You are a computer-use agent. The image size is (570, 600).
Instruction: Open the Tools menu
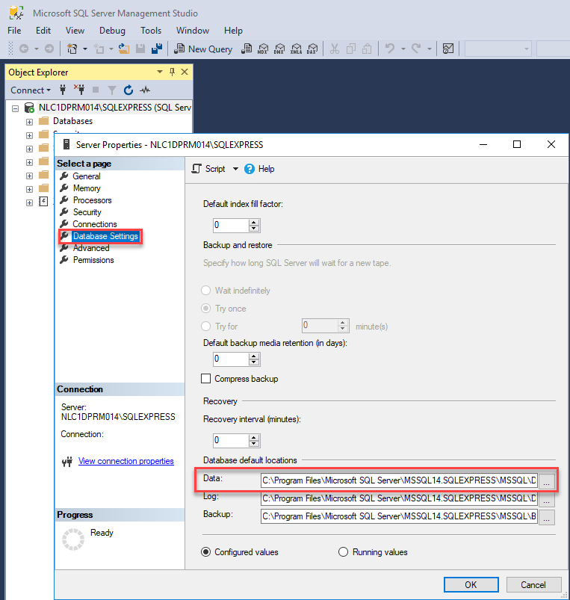tap(151, 31)
